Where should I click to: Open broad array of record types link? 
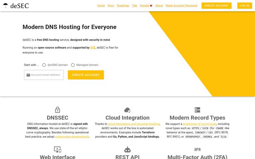click(200, 124)
